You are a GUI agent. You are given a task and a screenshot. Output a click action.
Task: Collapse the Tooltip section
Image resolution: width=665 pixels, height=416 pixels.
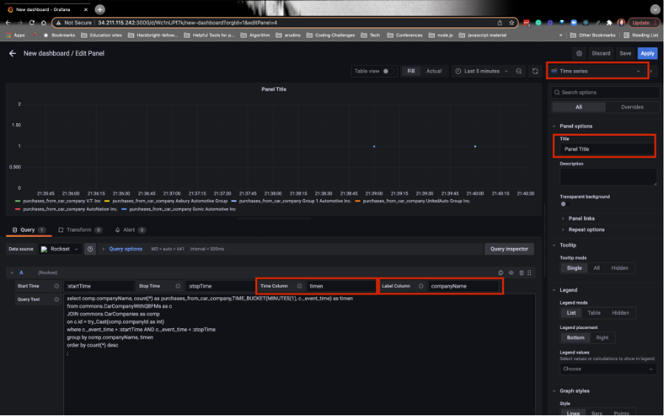(568, 246)
